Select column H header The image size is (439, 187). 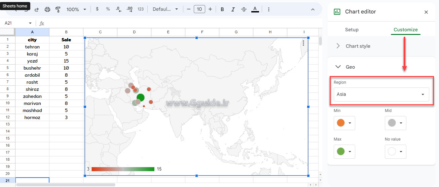pos(270,32)
